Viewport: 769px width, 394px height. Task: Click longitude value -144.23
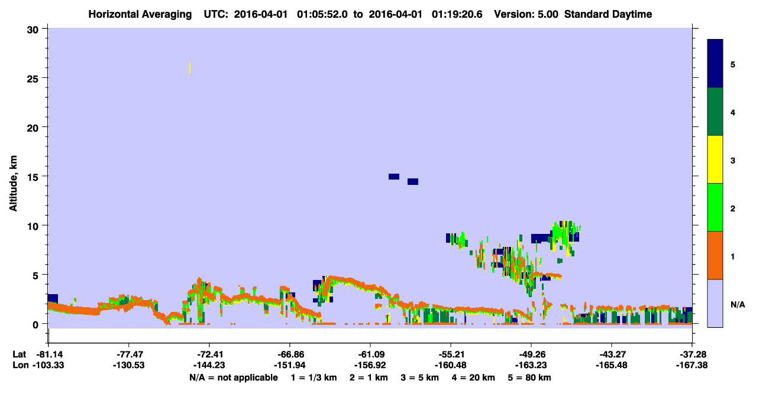209,365
